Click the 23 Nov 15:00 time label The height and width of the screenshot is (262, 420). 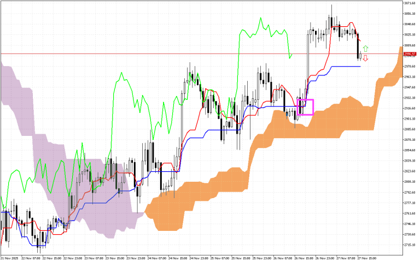tap(114, 258)
